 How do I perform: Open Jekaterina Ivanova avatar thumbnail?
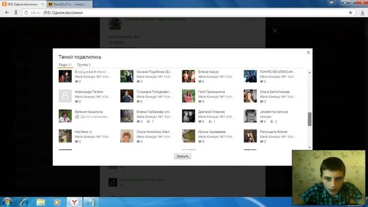250,116
